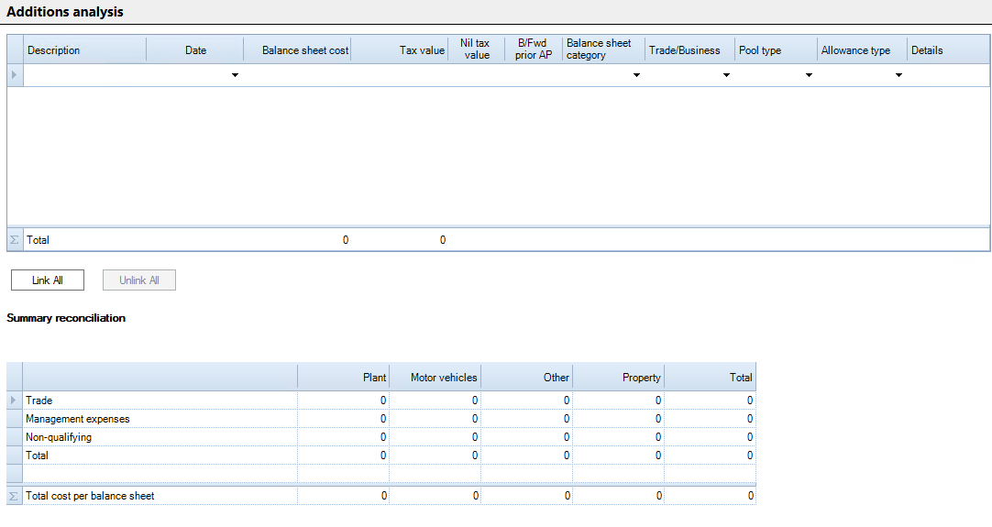Click the Tax value cell in the new row
The width and height of the screenshot is (992, 527).
coord(400,75)
